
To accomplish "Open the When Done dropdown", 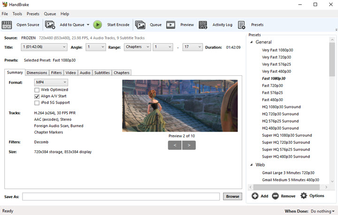I will click(x=323, y=211).
